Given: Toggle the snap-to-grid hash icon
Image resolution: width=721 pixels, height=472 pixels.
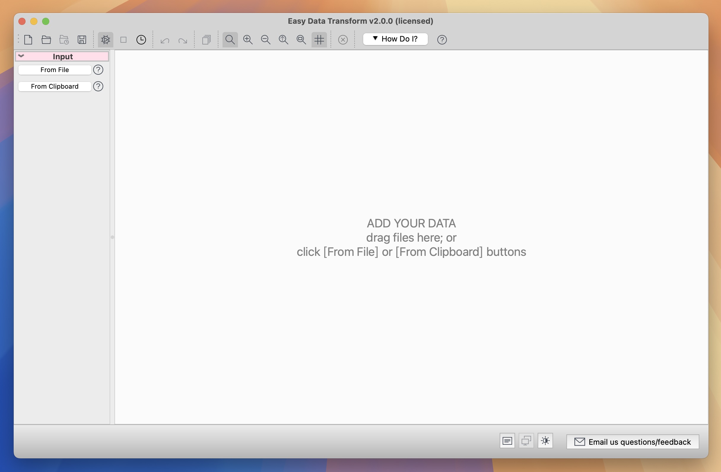Looking at the screenshot, I should click(319, 40).
